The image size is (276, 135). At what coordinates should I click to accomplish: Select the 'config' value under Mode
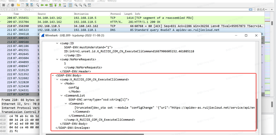[74, 87]
